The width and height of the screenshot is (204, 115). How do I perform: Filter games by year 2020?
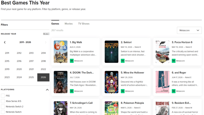point(19,69)
